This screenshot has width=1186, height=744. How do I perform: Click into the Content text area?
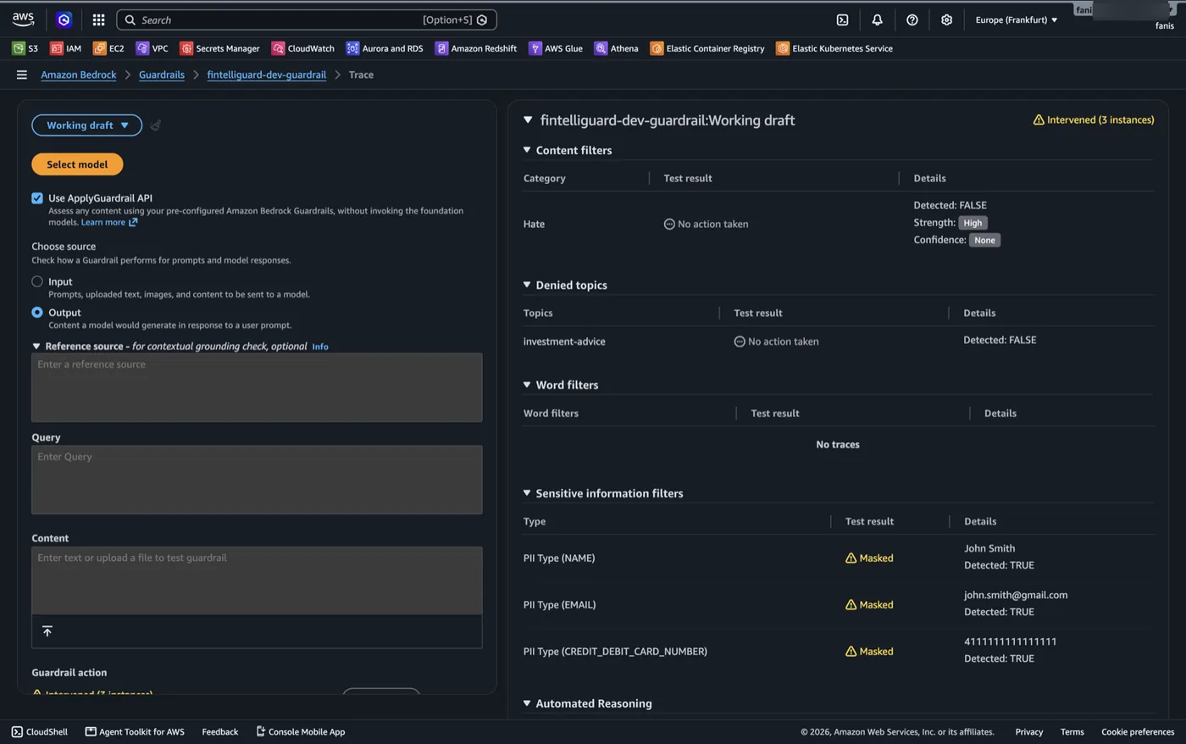pos(257,580)
